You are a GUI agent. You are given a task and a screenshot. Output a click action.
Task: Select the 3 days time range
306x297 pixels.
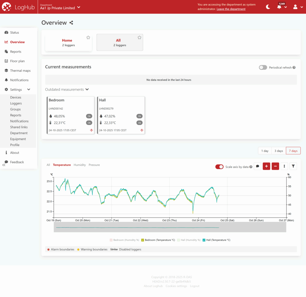[279, 151]
